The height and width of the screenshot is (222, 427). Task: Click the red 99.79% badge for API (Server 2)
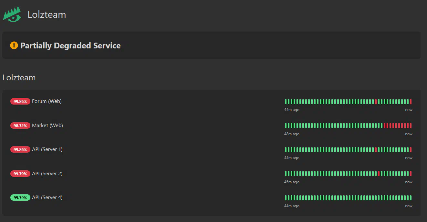click(20, 174)
